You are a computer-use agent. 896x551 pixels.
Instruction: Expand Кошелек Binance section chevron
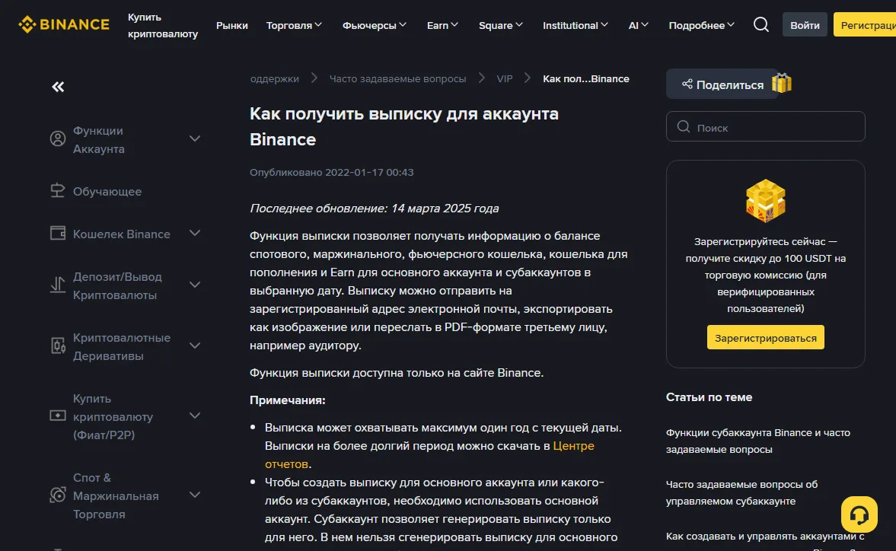pyautogui.click(x=195, y=233)
